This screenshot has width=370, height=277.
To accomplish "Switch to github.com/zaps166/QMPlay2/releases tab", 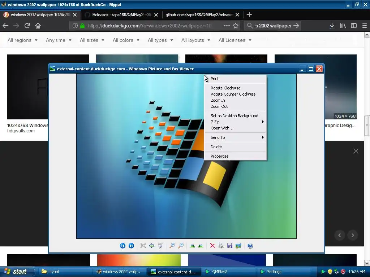I will pyautogui.click(x=199, y=14).
